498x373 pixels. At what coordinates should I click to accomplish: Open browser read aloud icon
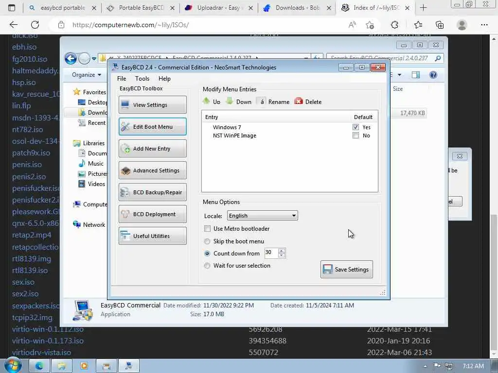(352, 25)
